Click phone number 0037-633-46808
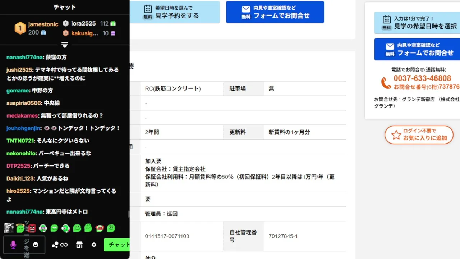Viewport: 460px width, 259px height. [x=422, y=78]
